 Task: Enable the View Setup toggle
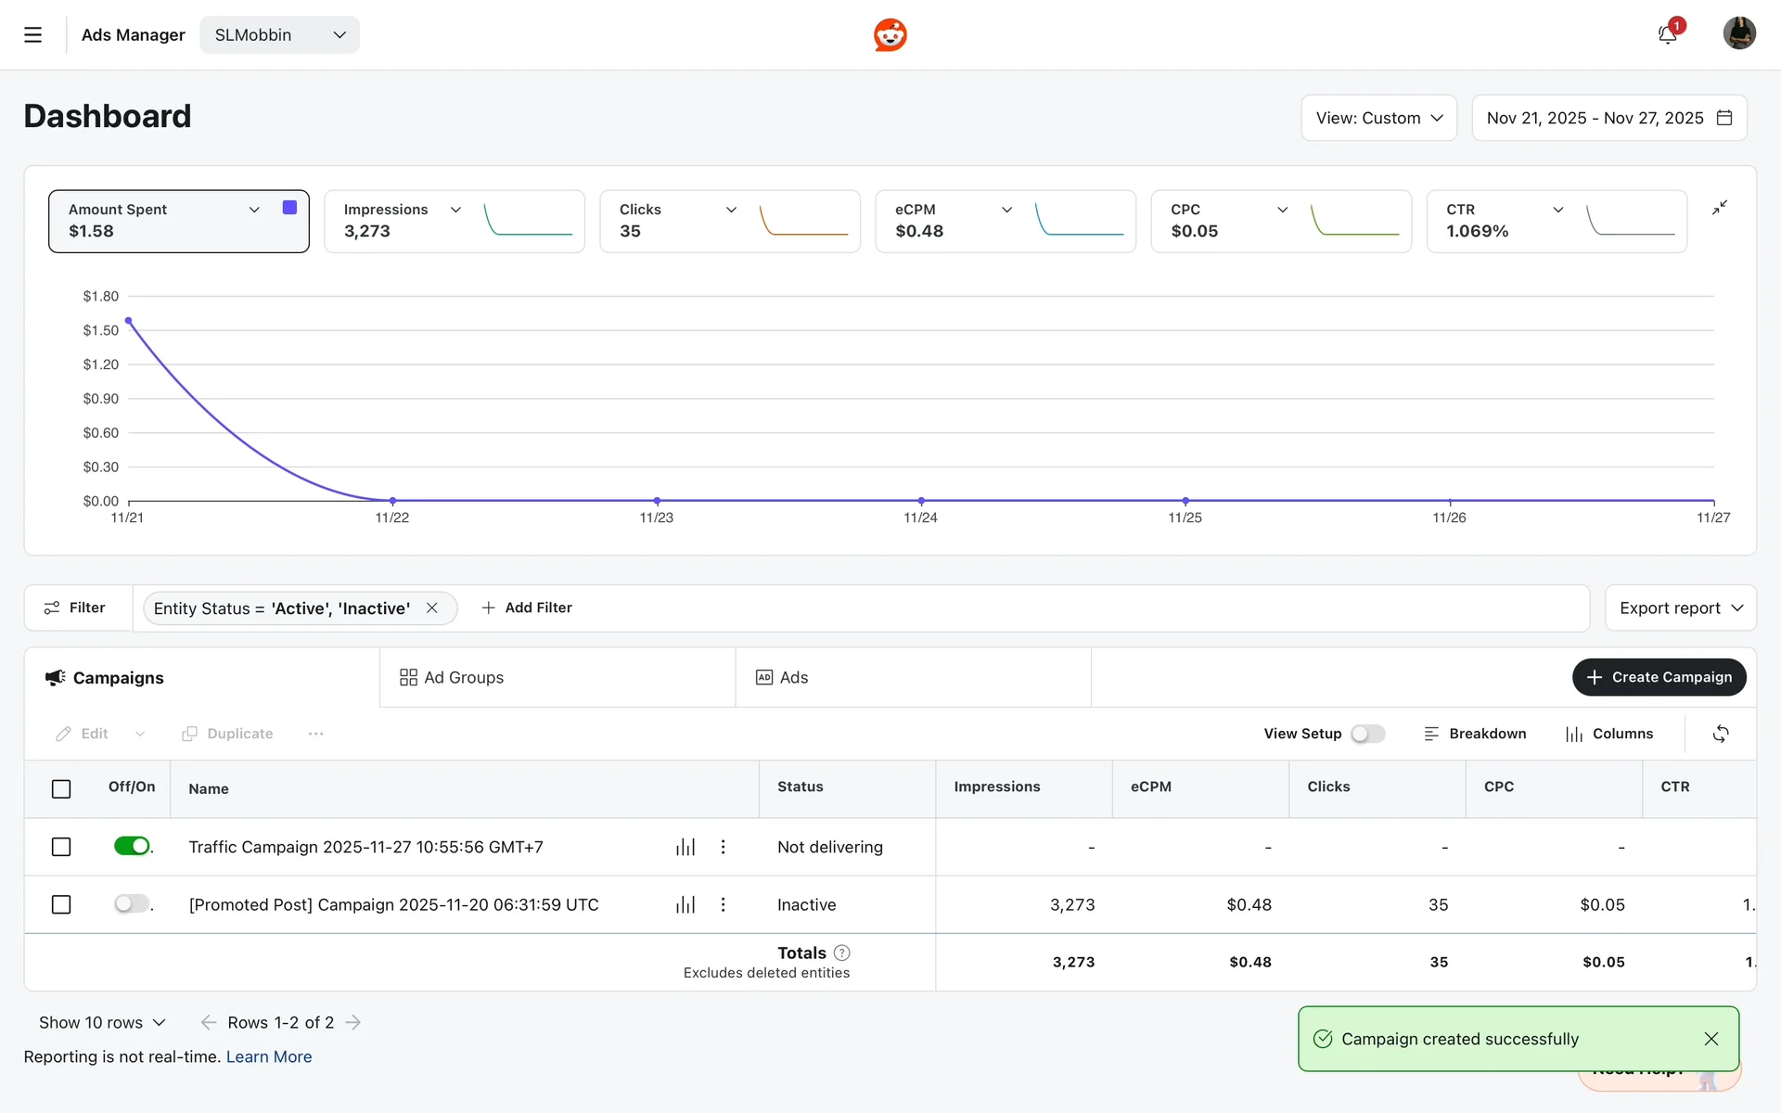[1367, 734]
